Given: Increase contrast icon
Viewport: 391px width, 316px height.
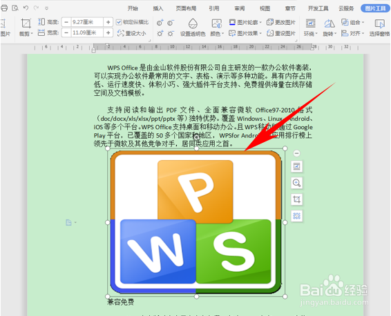Looking at the screenshot, I should tap(160, 23).
